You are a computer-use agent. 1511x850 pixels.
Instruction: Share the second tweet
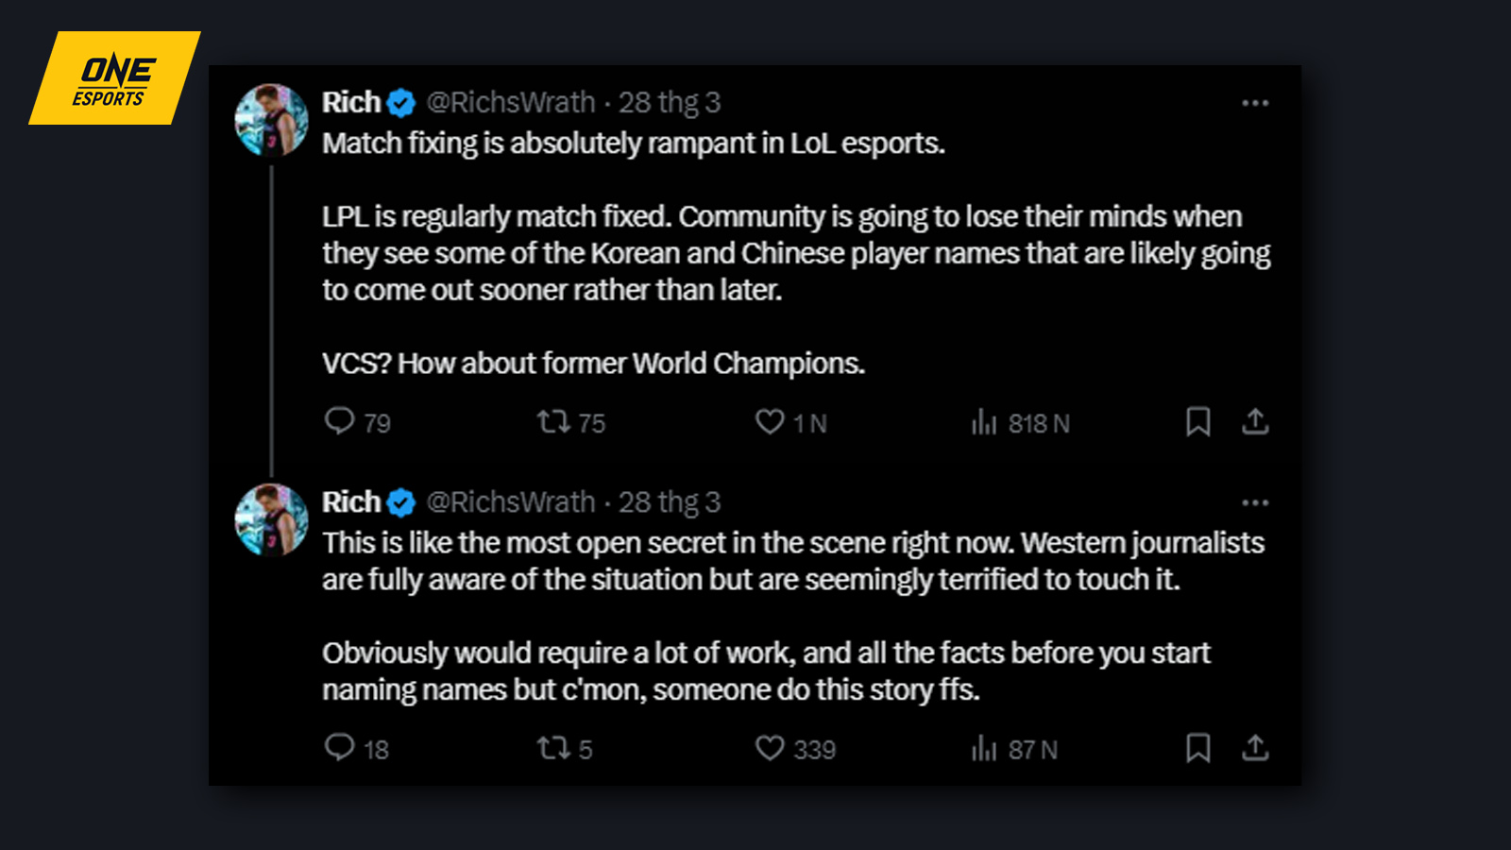click(1256, 748)
